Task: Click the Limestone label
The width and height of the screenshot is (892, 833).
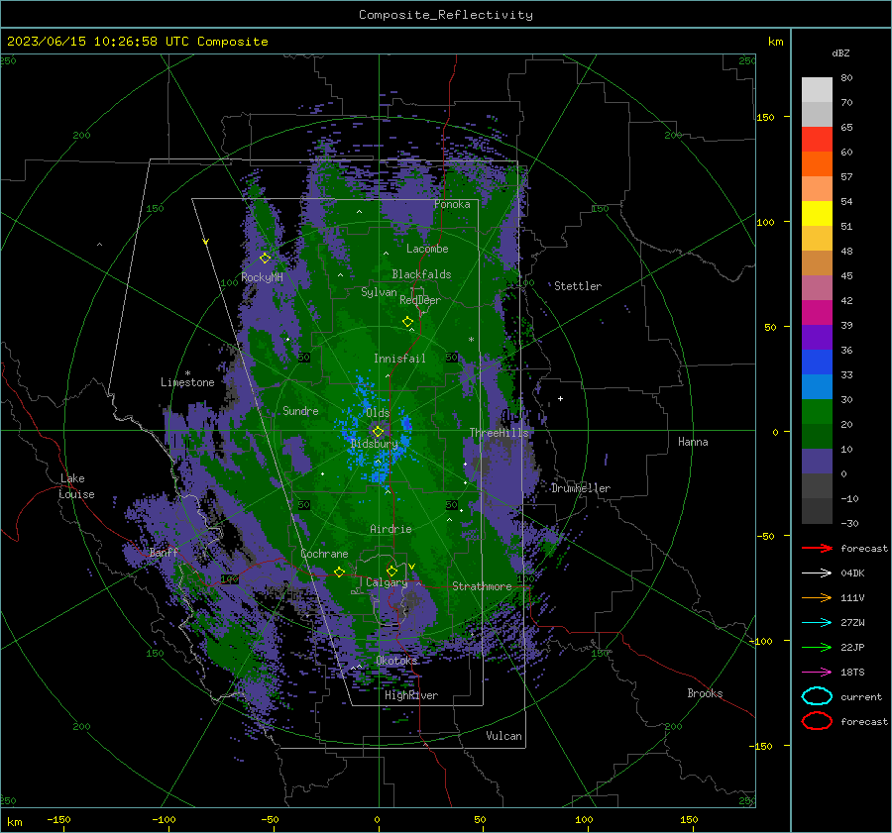Action: (187, 382)
